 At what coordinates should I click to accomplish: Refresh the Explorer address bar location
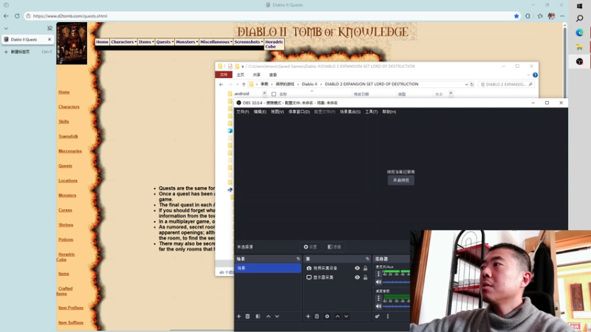click(472, 84)
